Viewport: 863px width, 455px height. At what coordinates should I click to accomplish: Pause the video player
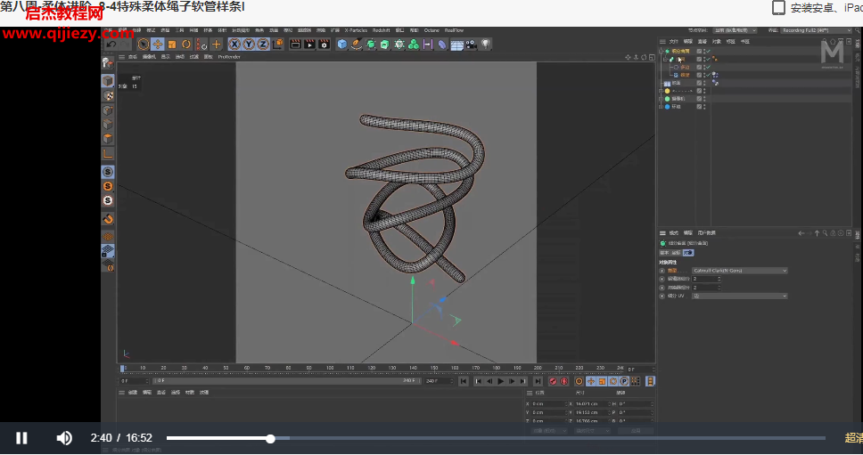click(21, 438)
